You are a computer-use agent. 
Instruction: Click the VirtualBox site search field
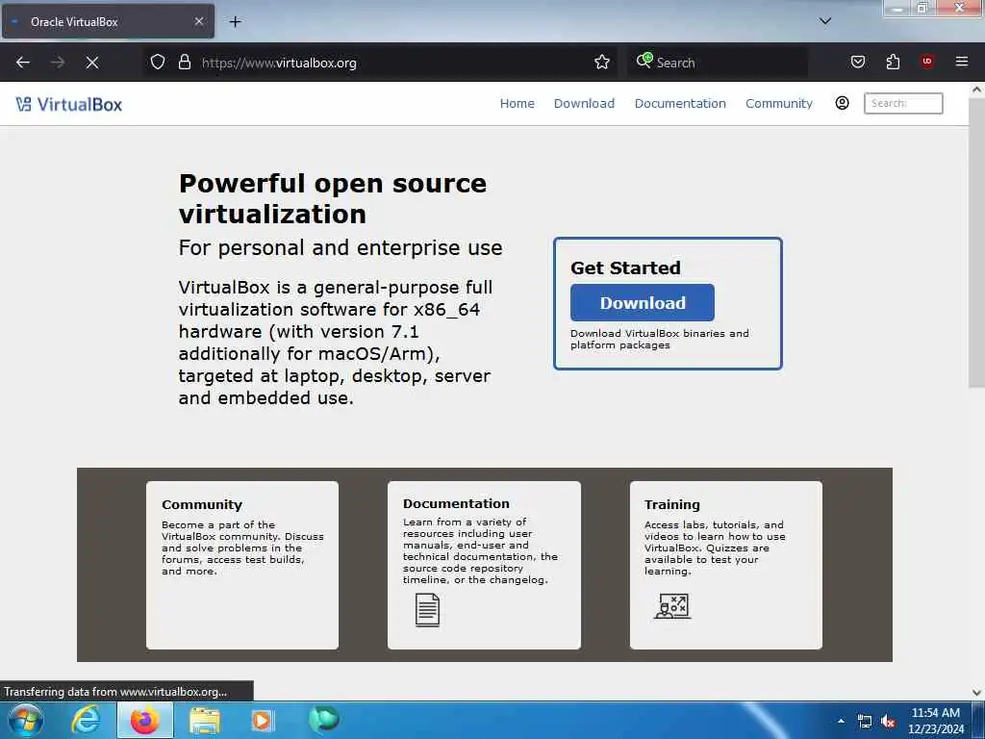click(903, 103)
